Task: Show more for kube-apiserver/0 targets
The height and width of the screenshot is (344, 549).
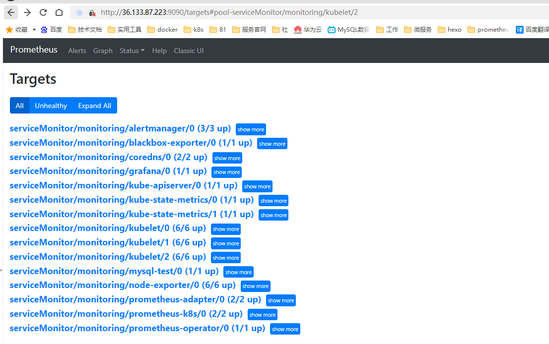Action: pos(257,186)
